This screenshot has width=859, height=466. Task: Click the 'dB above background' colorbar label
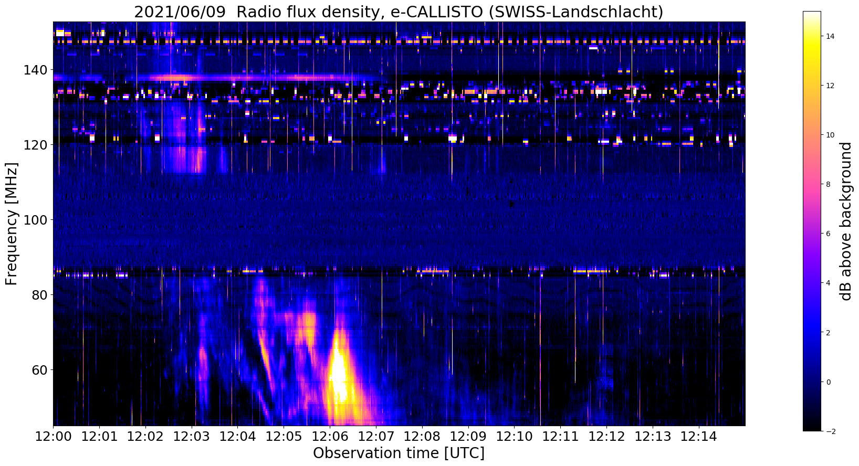845,221
